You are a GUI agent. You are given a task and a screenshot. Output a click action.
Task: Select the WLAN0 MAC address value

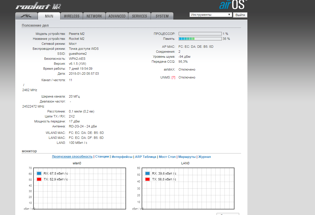coord(86,133)
